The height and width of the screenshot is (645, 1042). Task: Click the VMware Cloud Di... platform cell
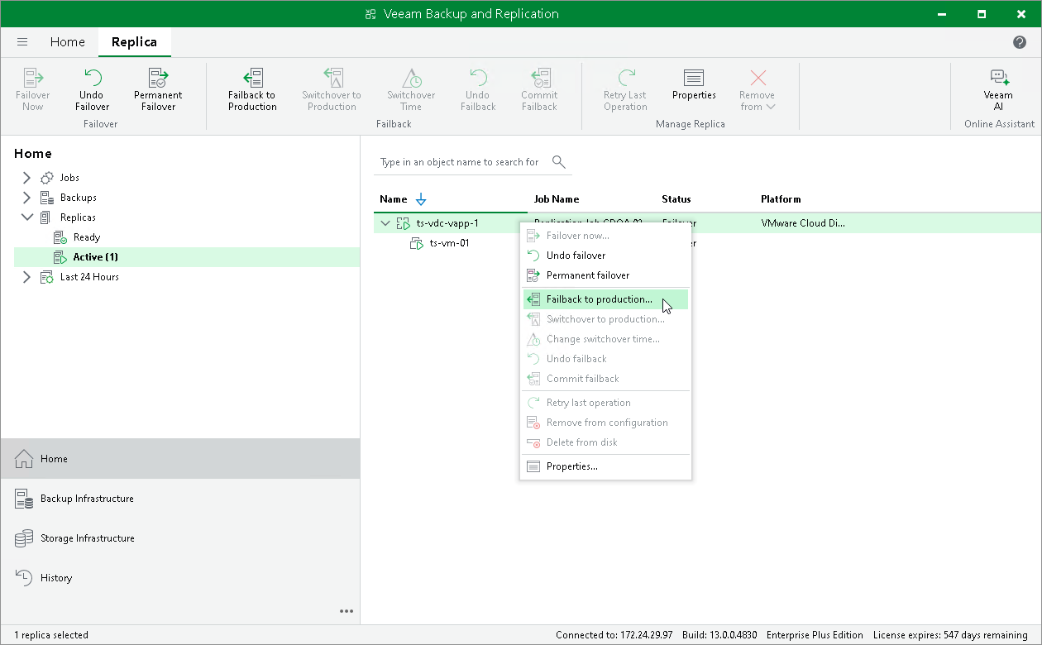pos(803,223)
